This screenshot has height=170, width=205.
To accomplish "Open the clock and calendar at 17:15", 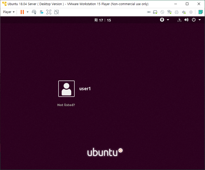I will pos(103,20).
